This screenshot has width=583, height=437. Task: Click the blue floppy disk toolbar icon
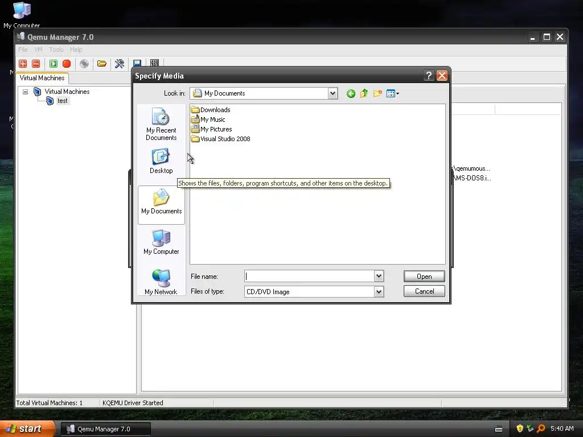tap(137, 63)
